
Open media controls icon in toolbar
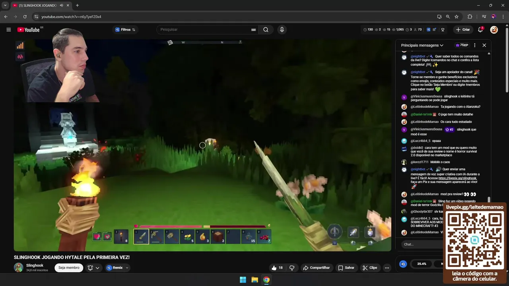[484, 17]
